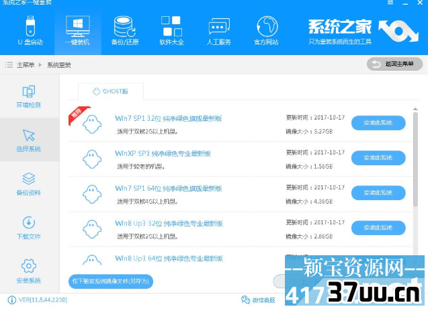Click the 系统之家 logo
428x309 pixels.
(363, 31)
